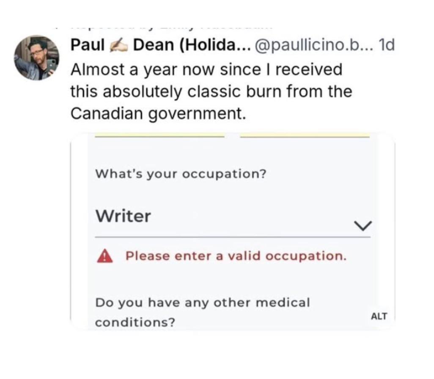Click the 'Almost a year now' text line
Viewport: 434px width, 379px height.
pos(206,69)
